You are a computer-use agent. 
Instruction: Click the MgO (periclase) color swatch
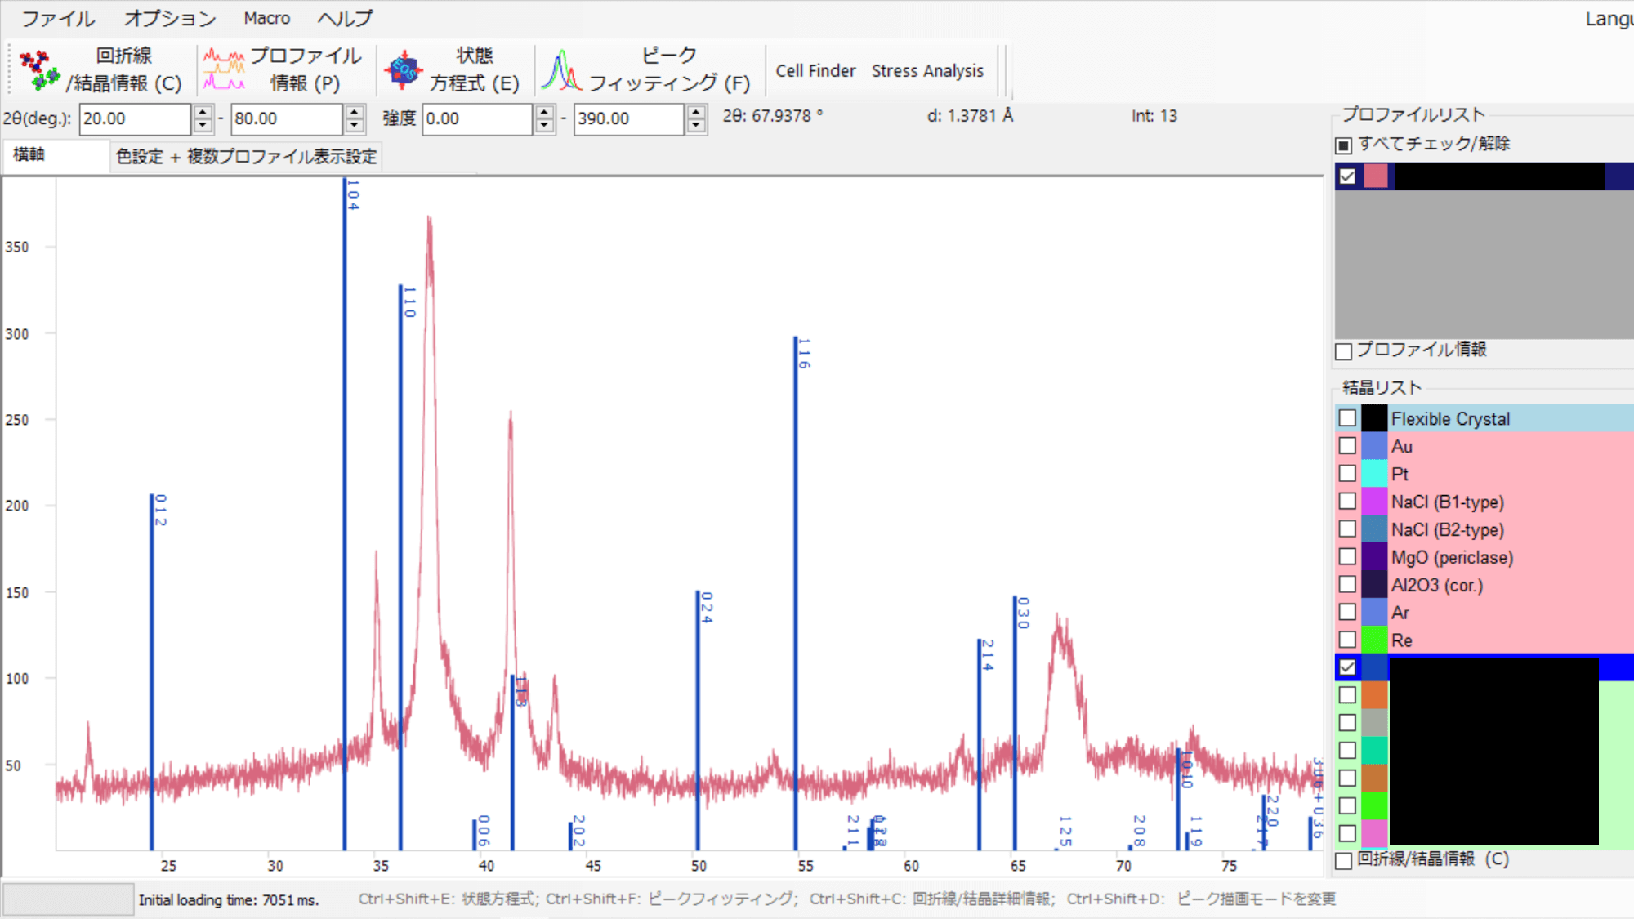[x=1374, y=557]
